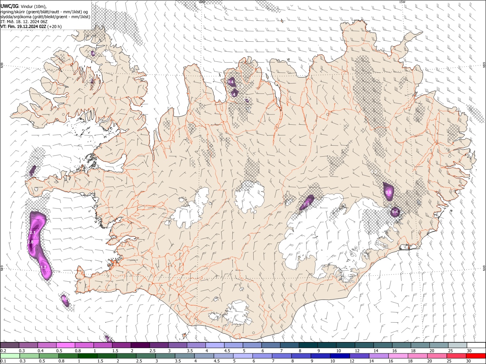This screenshot has width=486, height=364.
Task: Select the 0.5 green swatch in bottom scale
Action: (x=49, y=356)
